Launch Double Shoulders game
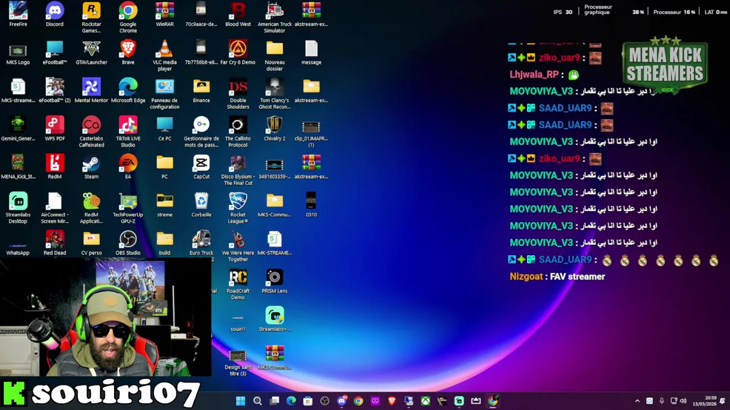The image size is (730, 410). [x=238, y=93]
